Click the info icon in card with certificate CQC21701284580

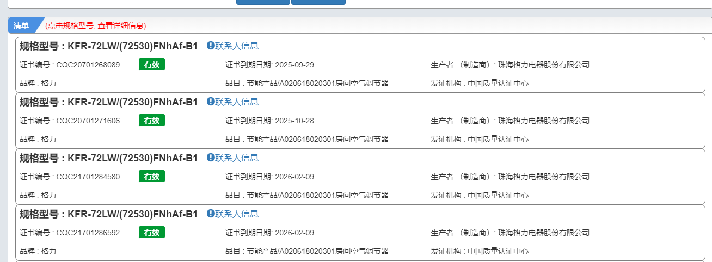210,158
